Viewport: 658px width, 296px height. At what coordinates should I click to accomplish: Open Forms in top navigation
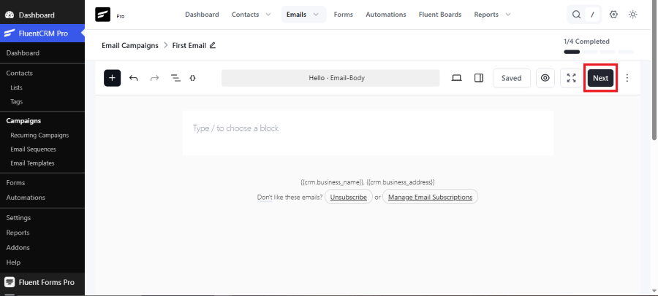click(x=344, y=15)
